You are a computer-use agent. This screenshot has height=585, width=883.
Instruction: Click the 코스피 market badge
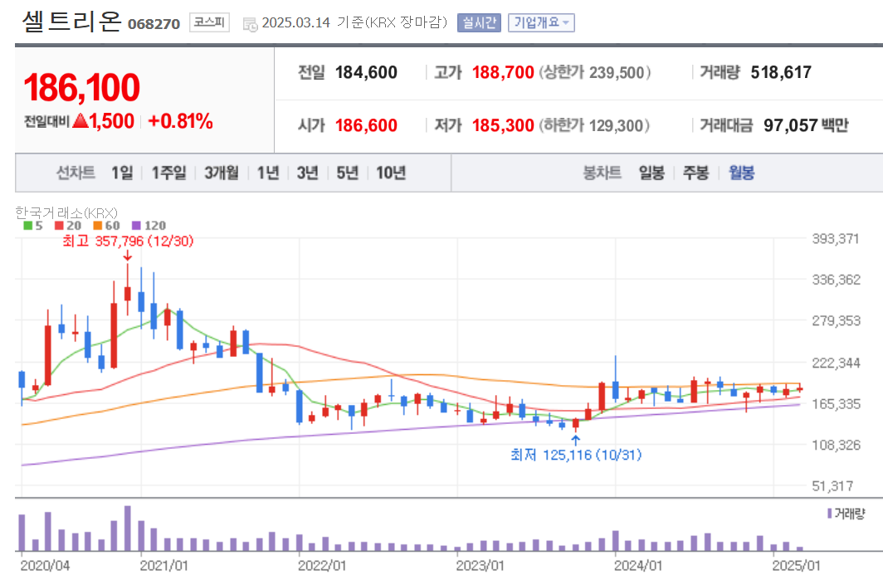pyautogui.click(x=209, y=22)
